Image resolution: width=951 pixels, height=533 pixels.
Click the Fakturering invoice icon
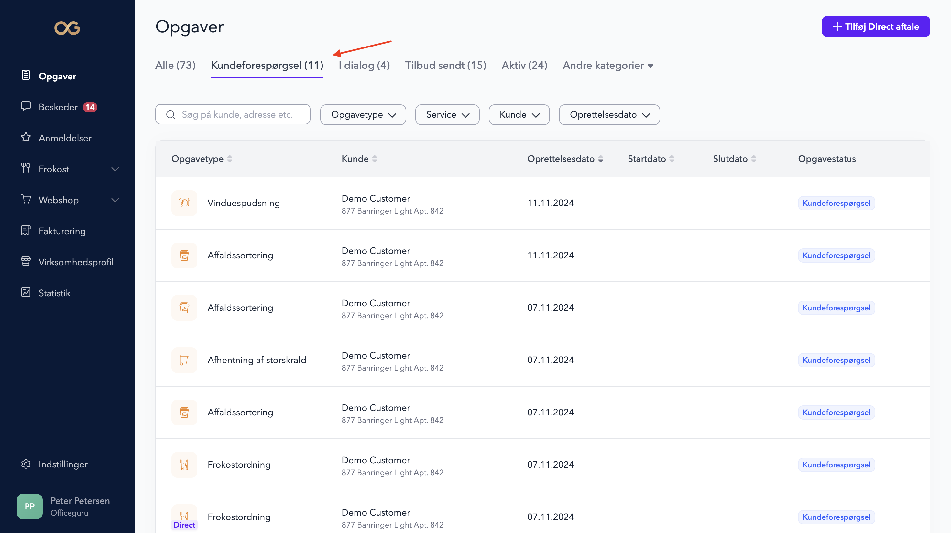[x=26, y=230]
